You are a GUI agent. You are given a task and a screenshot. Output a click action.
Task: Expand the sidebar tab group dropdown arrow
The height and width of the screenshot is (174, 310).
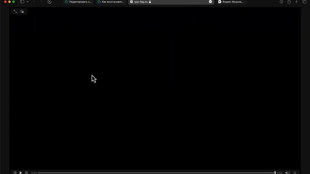point(28,2)
